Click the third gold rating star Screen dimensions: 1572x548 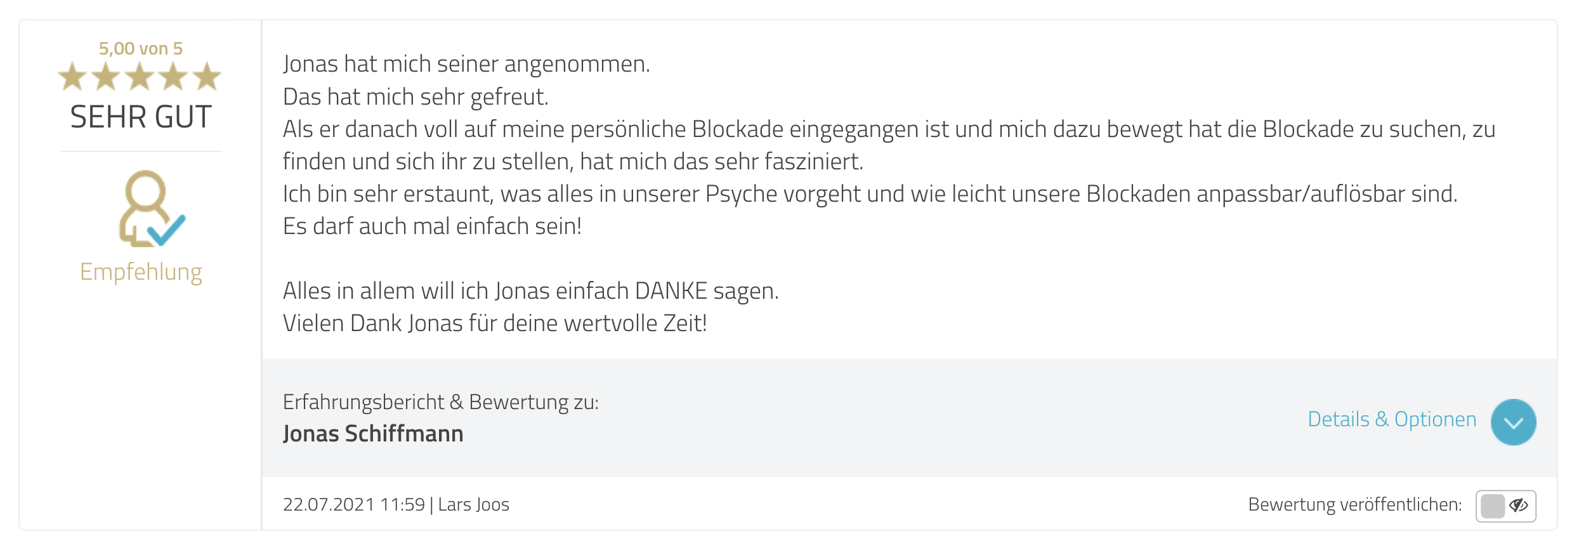(140, 77)
